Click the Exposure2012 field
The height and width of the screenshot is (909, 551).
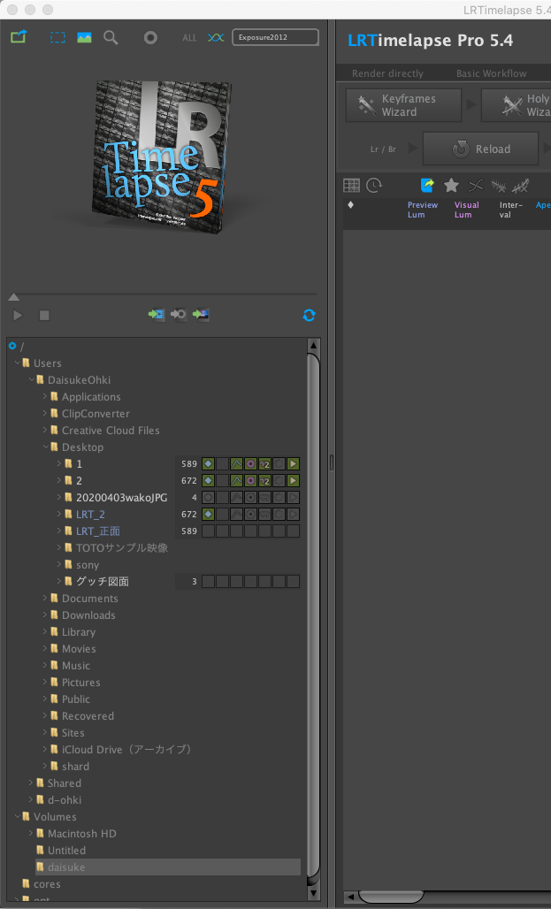click(276, 37)
